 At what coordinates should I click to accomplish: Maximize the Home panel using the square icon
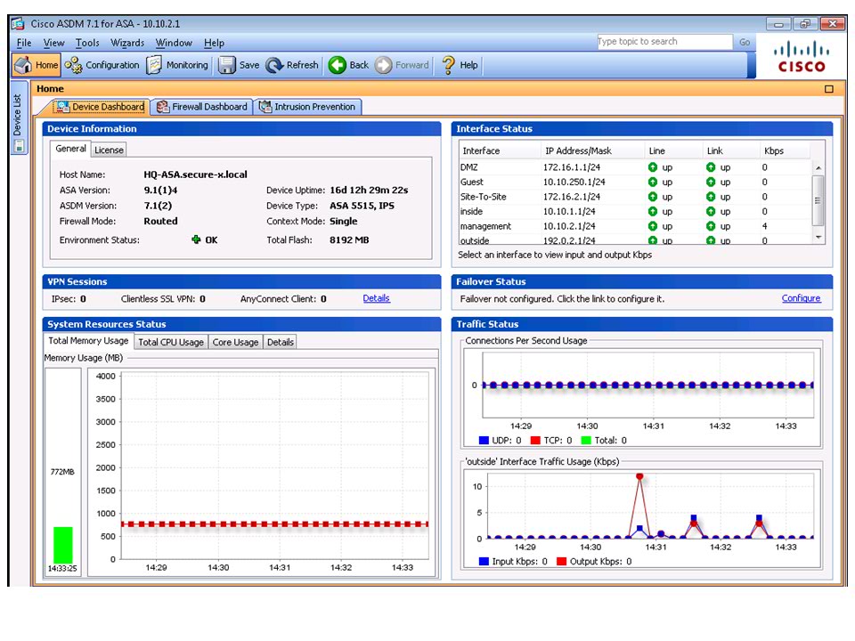[x=829, y=89]
